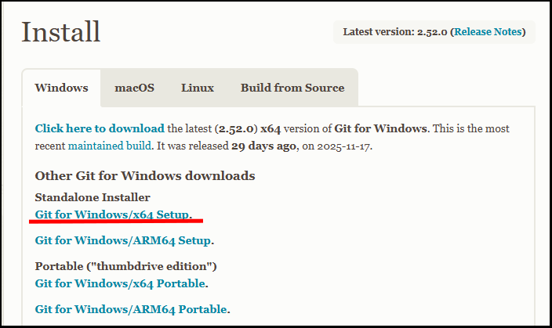
Task: Click the bold 'x64' text in the intro paragraph
Action: click(272, 128)
